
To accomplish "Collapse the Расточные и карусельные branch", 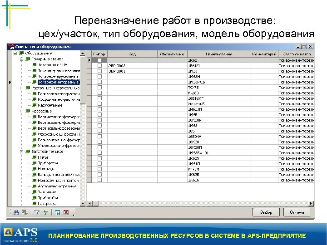I will click(x=21, y=88).
